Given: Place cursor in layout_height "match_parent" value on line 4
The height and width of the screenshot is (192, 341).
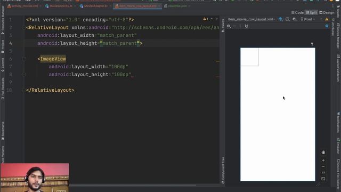Looking at the screenshot, I should pyautogui.click(x=119, y=43).
